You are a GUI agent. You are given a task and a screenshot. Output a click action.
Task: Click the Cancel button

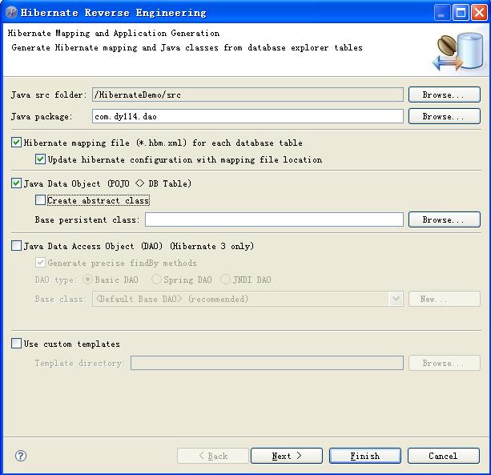[x=444, y=456]
